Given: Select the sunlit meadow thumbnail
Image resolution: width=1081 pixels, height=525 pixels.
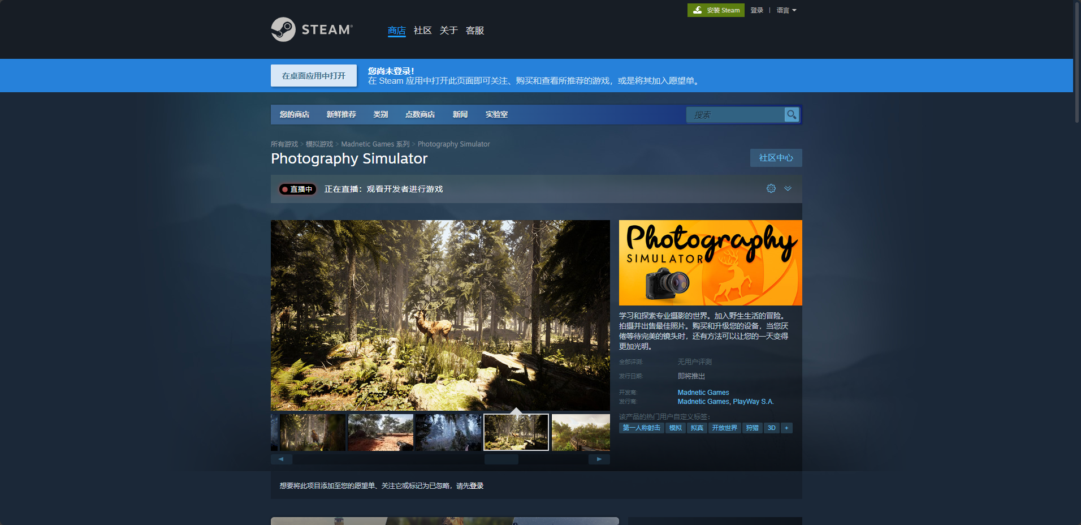Looking at the screenshot, I should click(x=581, y=432).
